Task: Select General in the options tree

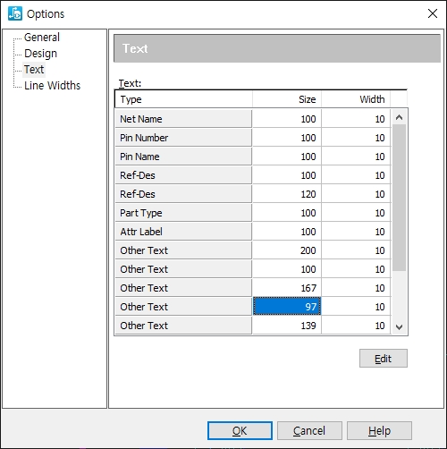Action: coord(42,38)
